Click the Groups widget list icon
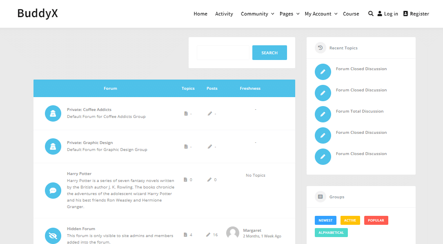This screenshot has height=244, width=443. point(321,197)
